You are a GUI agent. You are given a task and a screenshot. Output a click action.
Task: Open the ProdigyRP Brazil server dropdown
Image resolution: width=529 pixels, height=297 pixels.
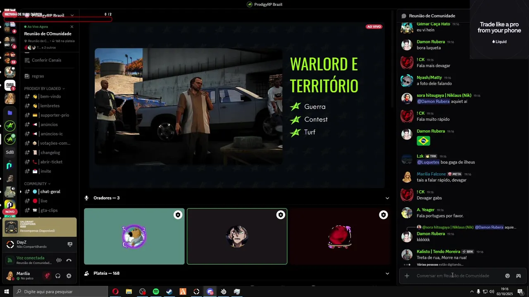(x=72, y=15)
